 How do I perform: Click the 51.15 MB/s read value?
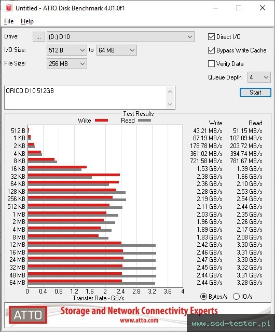click(247, 130)
